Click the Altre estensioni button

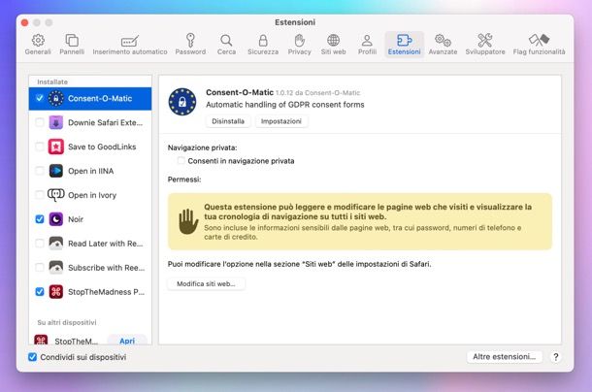pos(504,357)
